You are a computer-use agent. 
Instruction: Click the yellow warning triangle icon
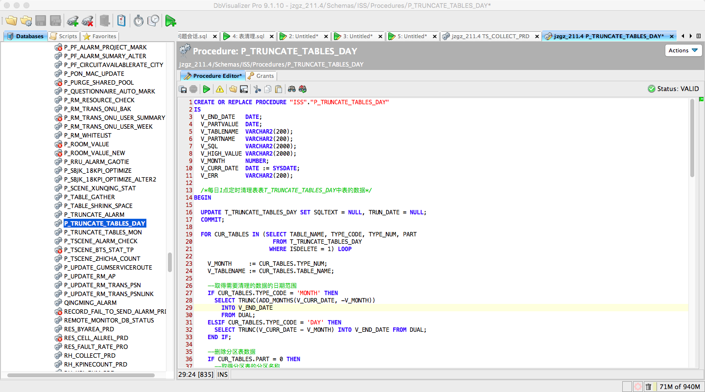pyautogui.click(x=220, y=89)
